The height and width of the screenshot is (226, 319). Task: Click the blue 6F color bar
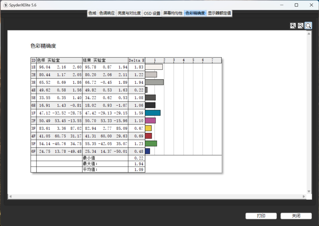(x=147, y=151)
